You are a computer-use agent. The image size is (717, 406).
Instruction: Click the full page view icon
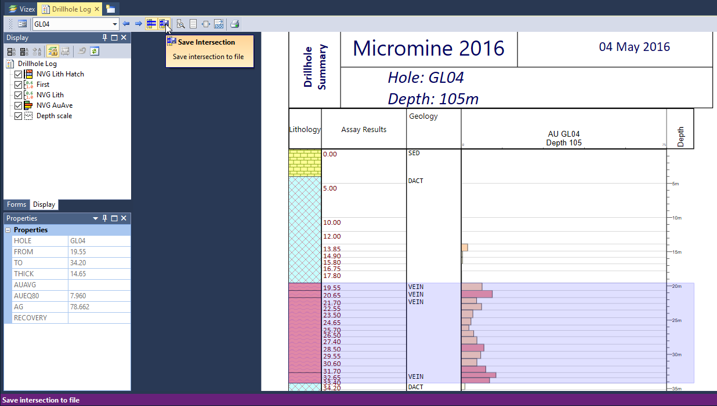(x=193, y=24)
